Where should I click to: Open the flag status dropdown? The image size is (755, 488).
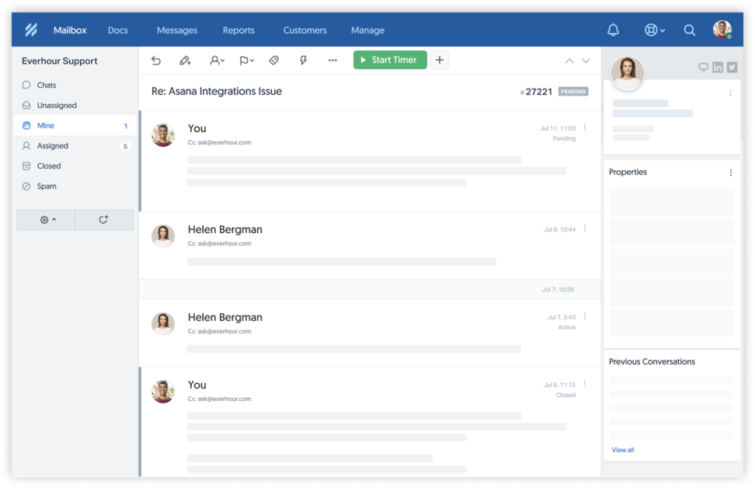pos(245,60)
